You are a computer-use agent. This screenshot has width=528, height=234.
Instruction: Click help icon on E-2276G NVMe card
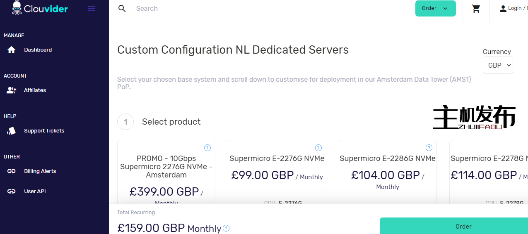(318, 148)
